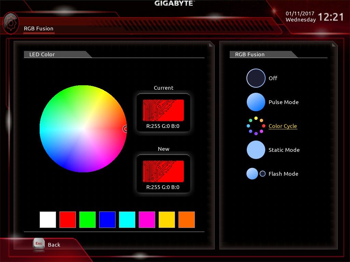The image size is (350, 262).
Task: Click the Back button label
Action: pyautogui.click(x=54, y=245)
